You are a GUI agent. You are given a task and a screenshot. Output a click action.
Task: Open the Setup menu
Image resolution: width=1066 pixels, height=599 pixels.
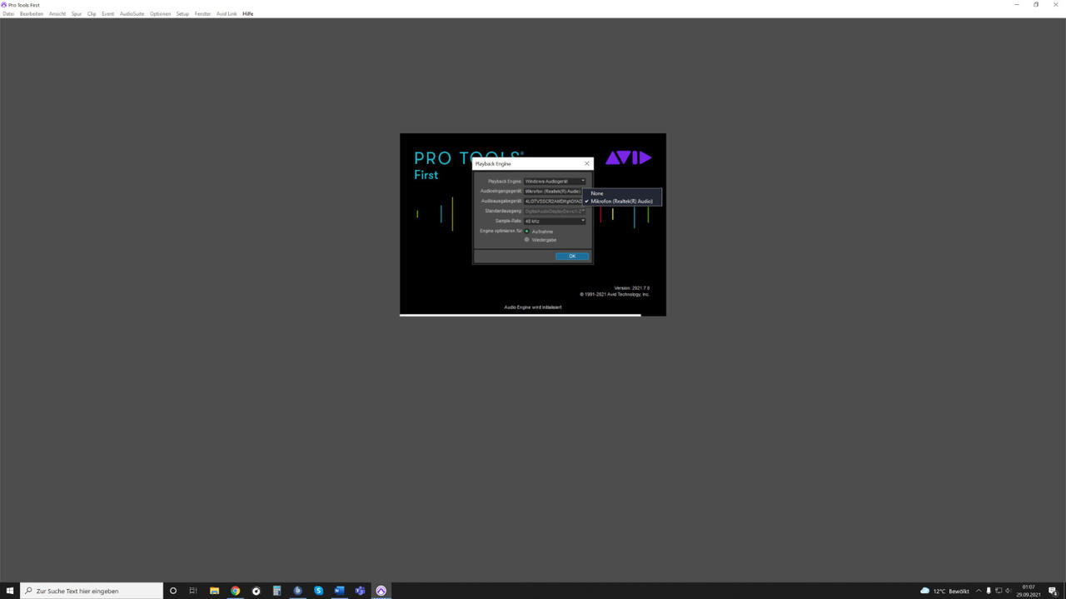click(182, 14)
